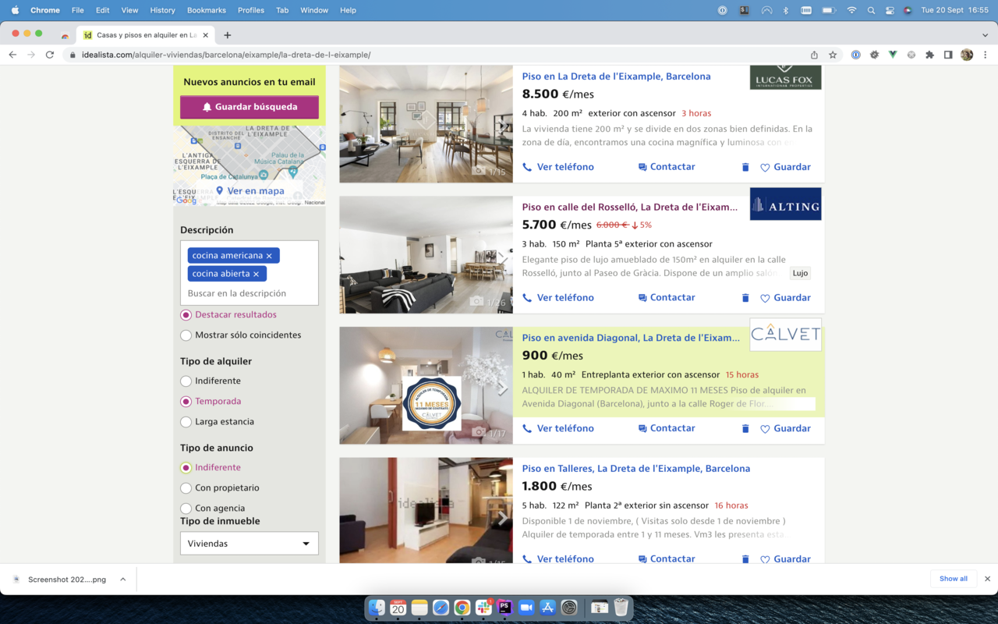The height and width of the screenshot is (624, 998).
Task: Open Safari from the Dock
Action: 441,608
